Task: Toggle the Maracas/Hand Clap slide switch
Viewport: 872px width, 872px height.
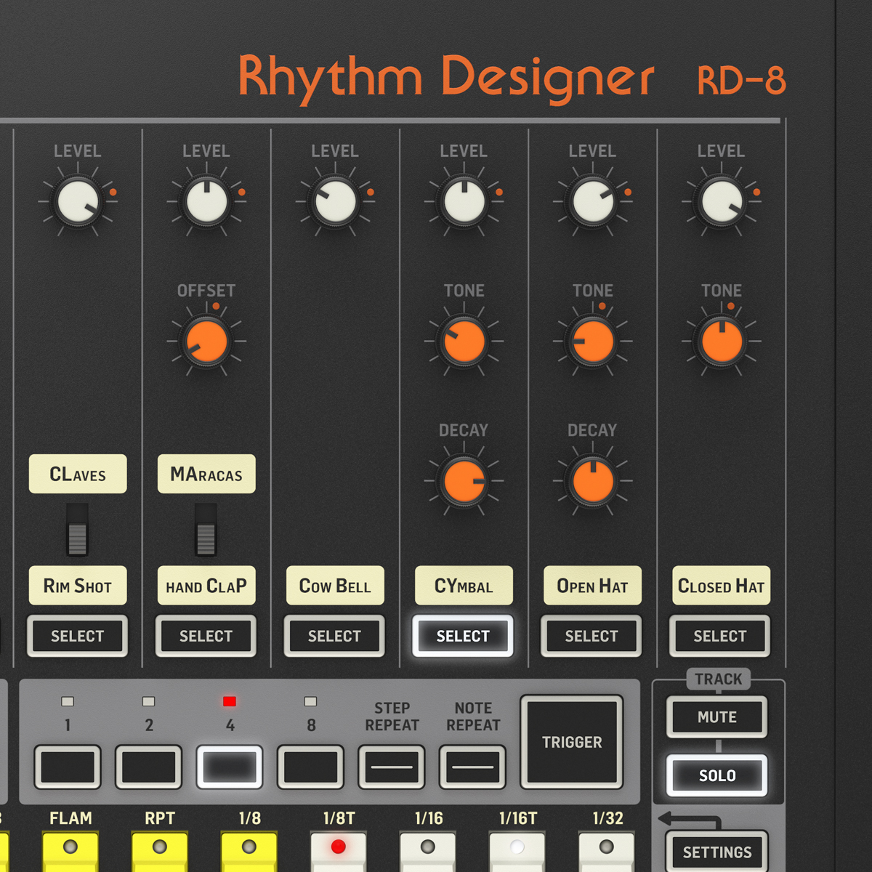Action: point(206,530)
